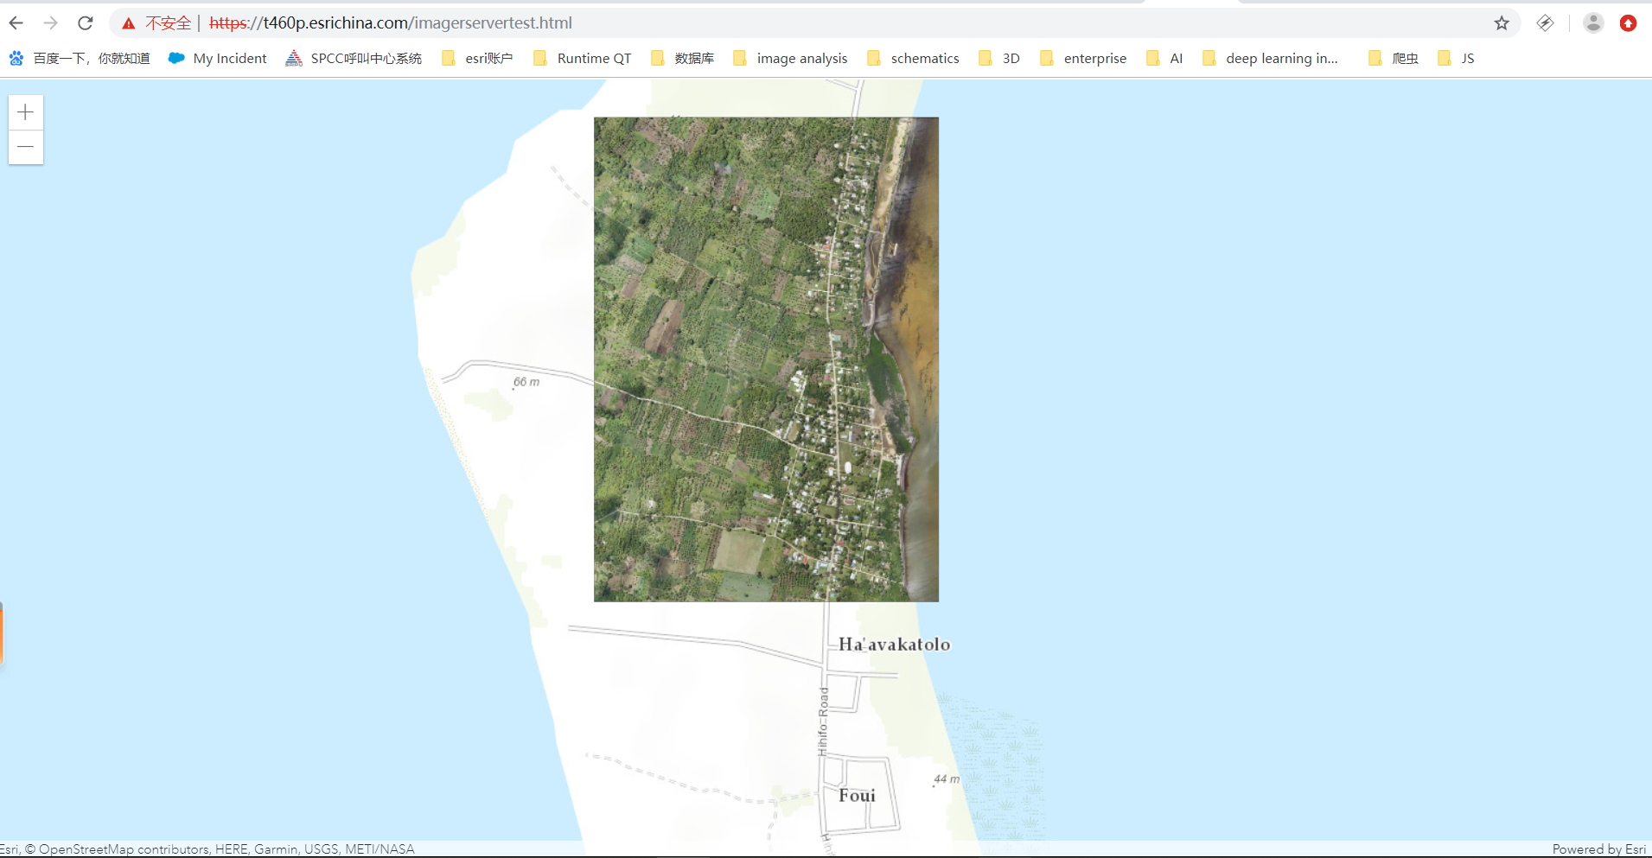
Task: Open the Runtime QT bookmarks folder
Action: click(594, 58)
